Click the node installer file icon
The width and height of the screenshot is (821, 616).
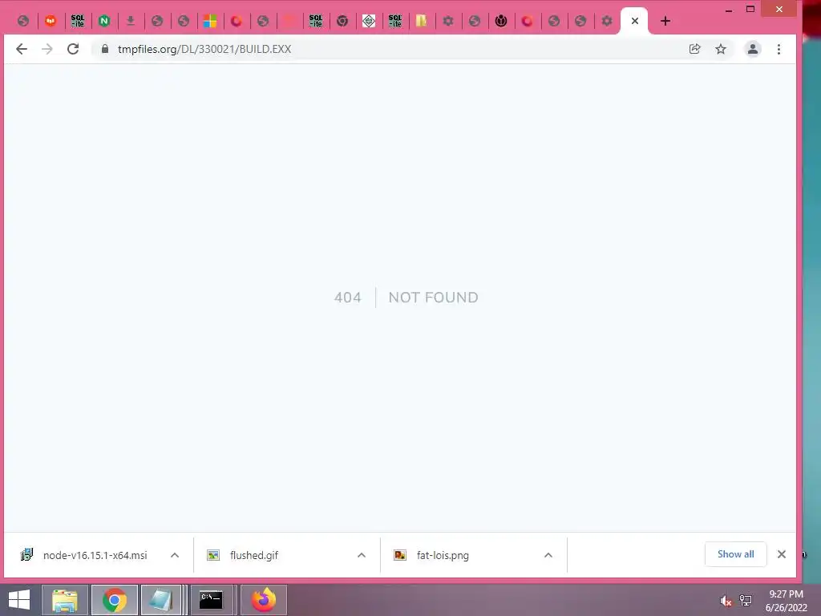click(x=26, y=555)
